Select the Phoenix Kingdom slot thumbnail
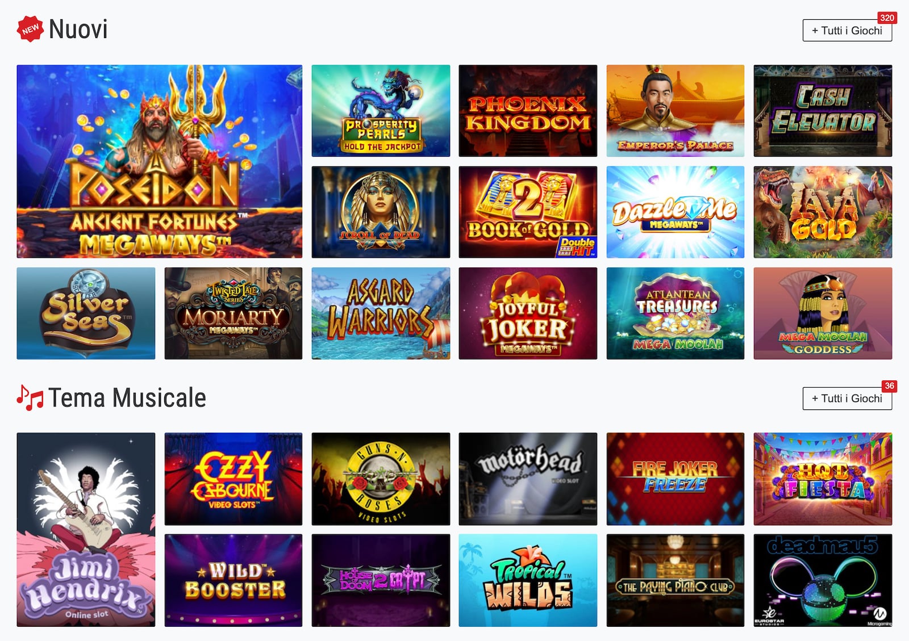Image resolution: width=909 pixels, height=641 pixels. (x=528, y=111)
